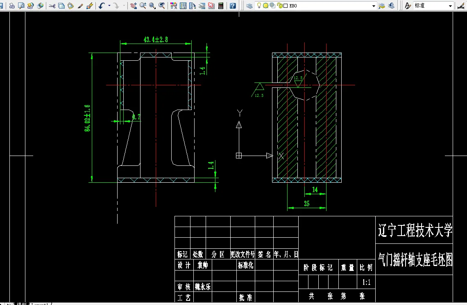Open Plot Preview from the toolbar

tap(21, 6)
